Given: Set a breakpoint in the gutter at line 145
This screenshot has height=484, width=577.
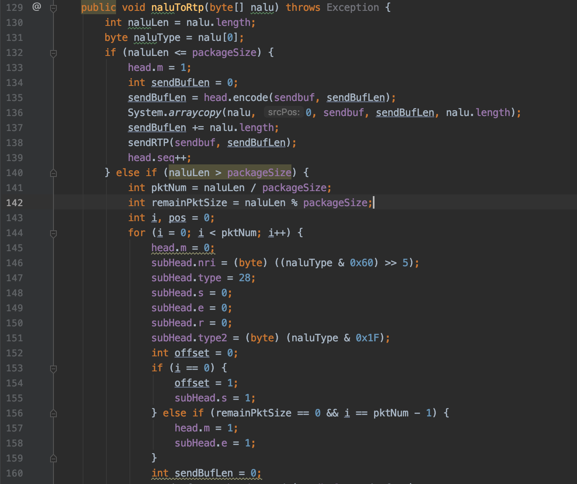Looking at the screenshot, I should pos(38,248).
